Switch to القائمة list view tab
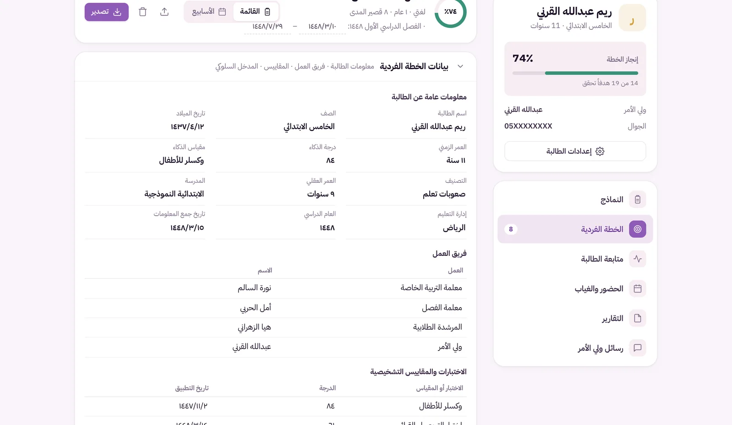The width and height of the screenshot is (732, 425). [255, 11]
